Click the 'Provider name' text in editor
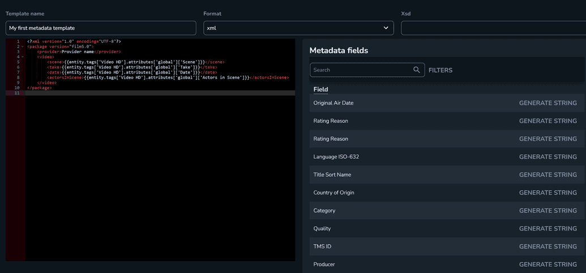Screen dimensions: 586x273 point(78,52)
